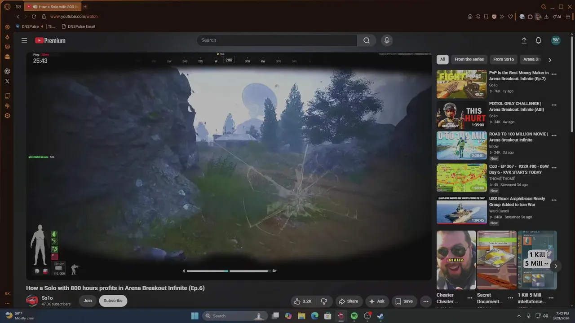Show next Shorts with the right chevron
Viewport: 575px width, 323px height.
point(556,266)
